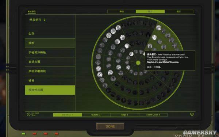
Task: Select the 自动火器 category
Action: pos(50,62)
